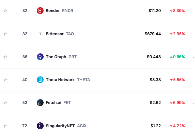Image resolution: width=194 pixels, height=137 pixels.
Task: Click the Theta Network blue logo
Action: [40, 80]
